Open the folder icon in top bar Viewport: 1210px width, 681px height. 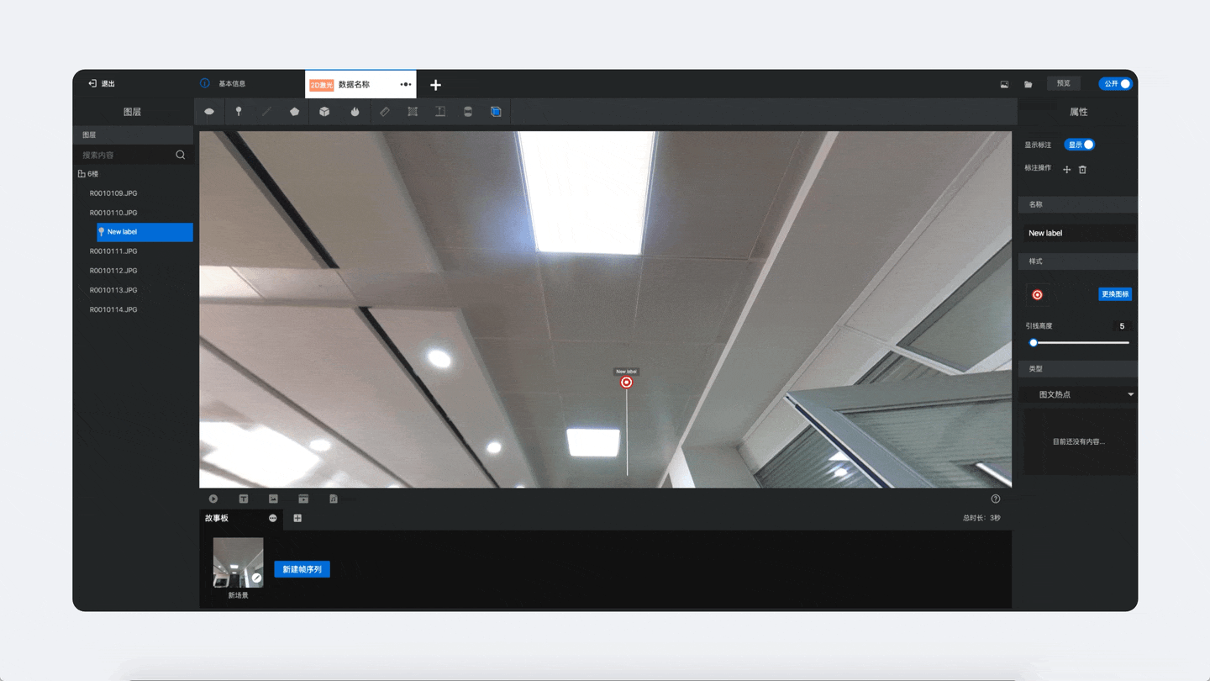coord(1028,84)
